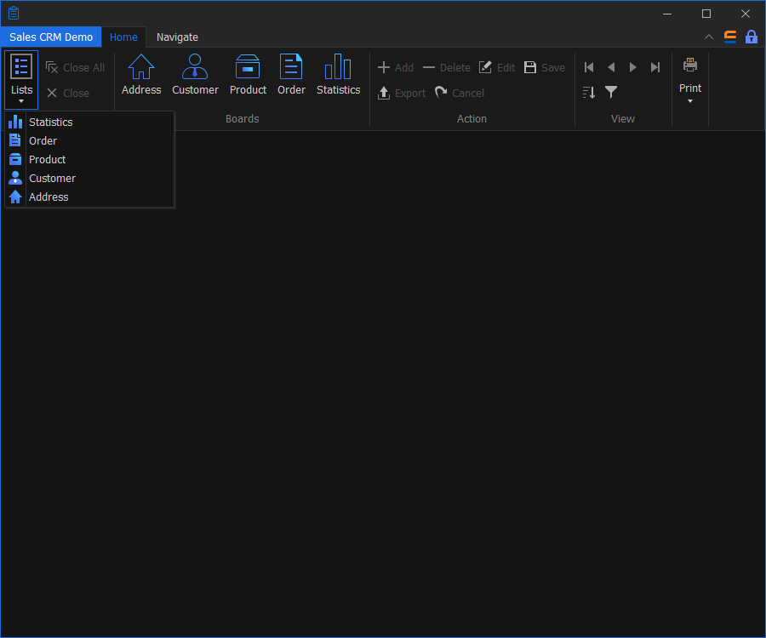Go to the first record
The height and width of the screenshot is (638, 766).
tap(589, 67)
